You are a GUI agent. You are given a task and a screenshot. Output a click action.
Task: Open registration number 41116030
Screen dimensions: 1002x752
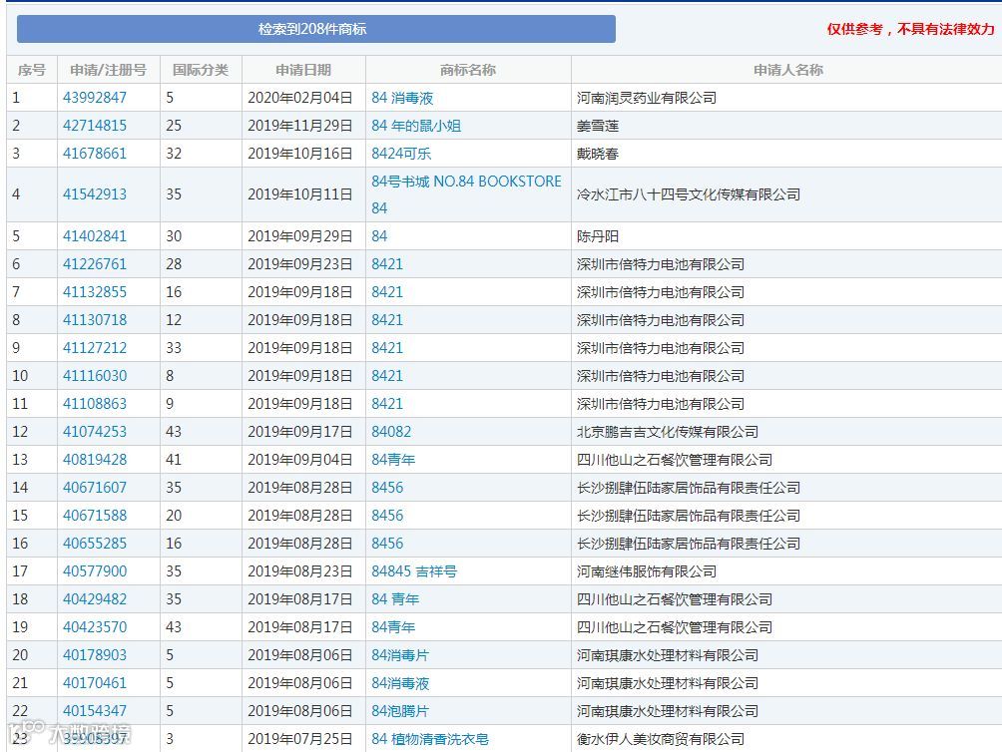[95, 376]
